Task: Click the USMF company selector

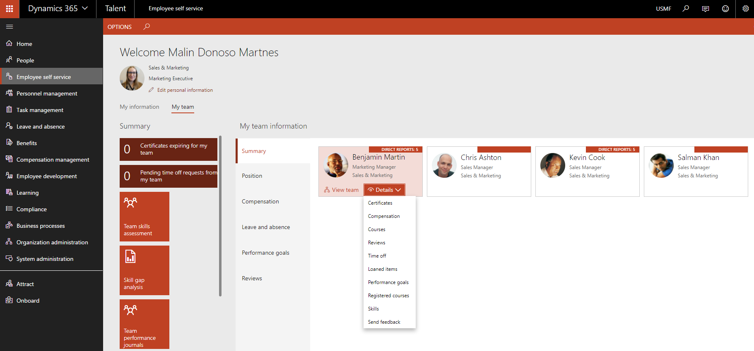Action: pos(663,9)
